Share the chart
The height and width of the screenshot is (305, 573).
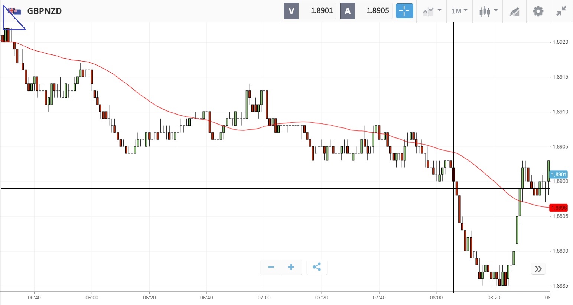click(x=317, y=267)
